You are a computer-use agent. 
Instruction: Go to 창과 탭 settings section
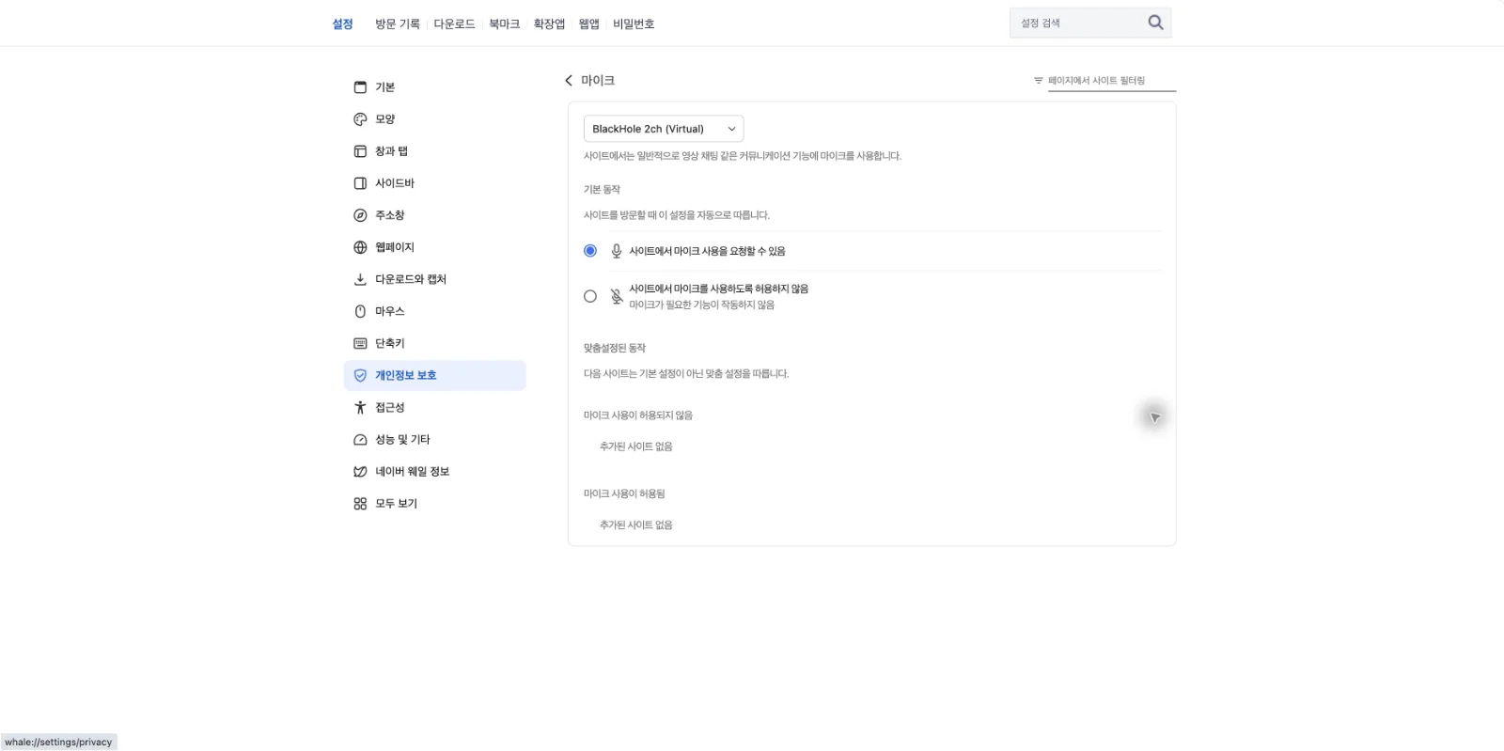434,151
